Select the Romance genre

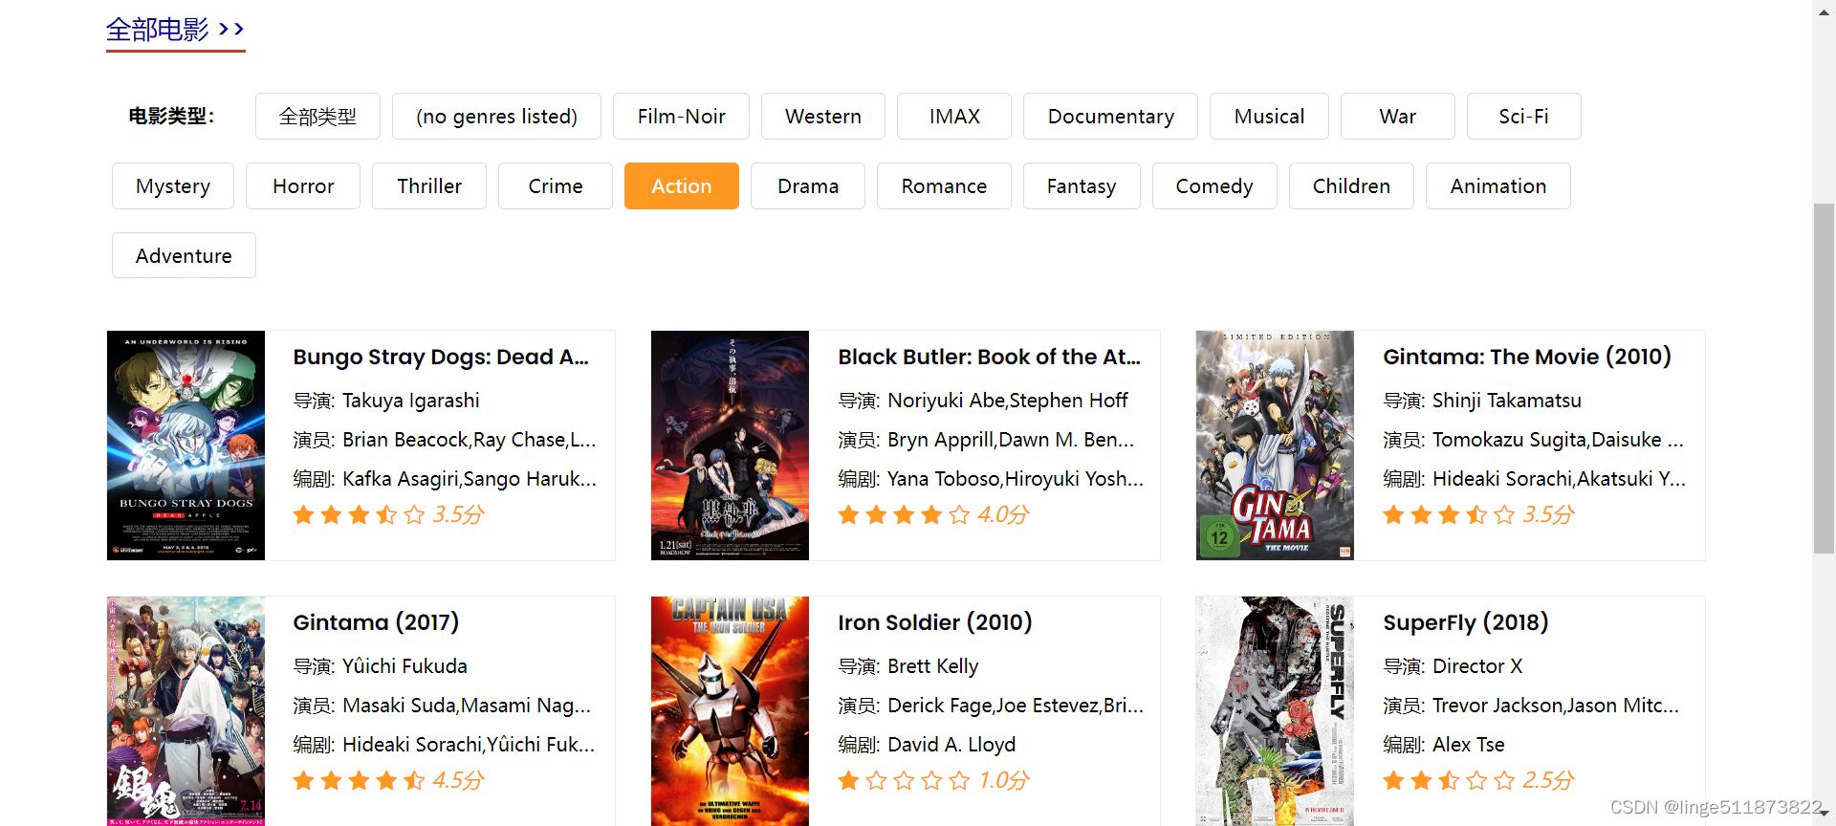tap(944, 186)
